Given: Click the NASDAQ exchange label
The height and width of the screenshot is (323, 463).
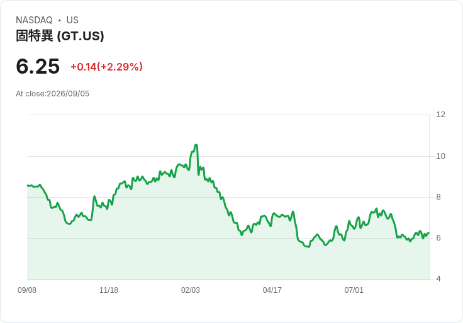Looking at the screenshot, I should [34, 20].
